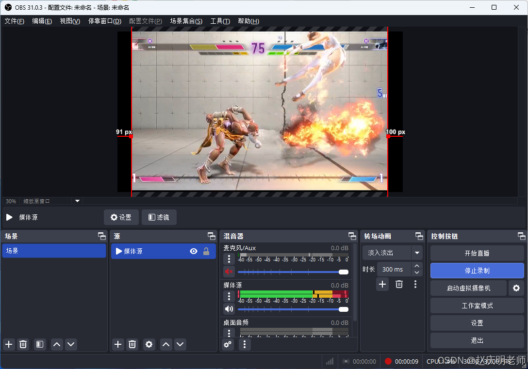Adjust the 媒体源 volume slider

293,309
